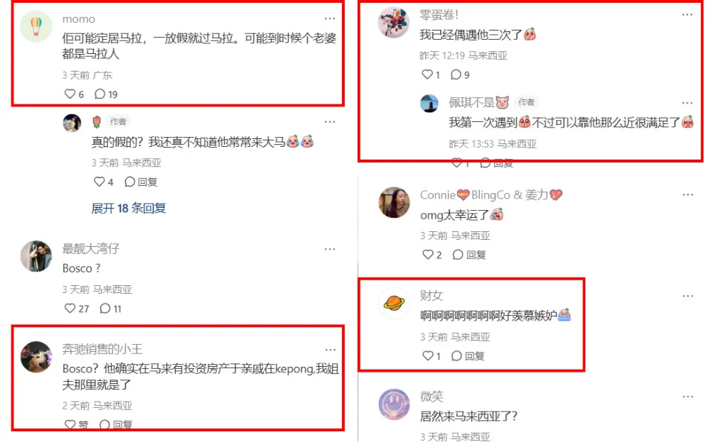The image size is (711, 442).
Task: Like the author's reply showing 4 likes
Action: [99, 182]
